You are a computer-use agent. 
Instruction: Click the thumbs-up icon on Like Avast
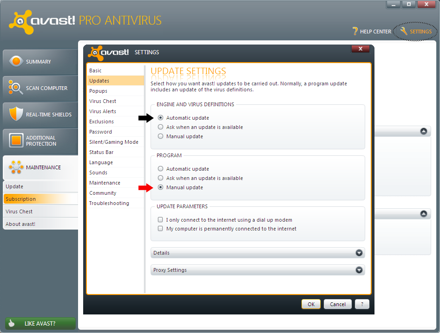[11, 323]
